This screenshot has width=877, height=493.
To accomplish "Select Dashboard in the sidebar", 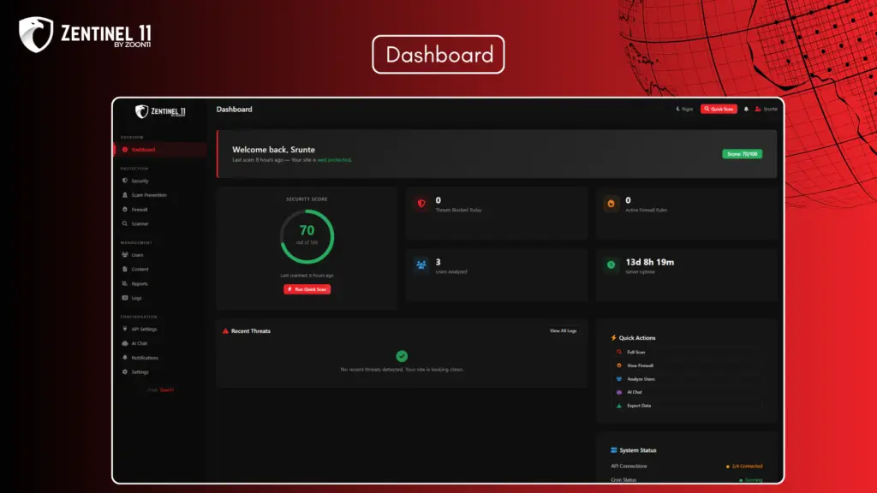I will pyautogui.click(x=143, y=150).
